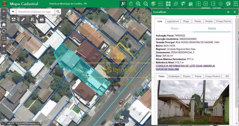Screen dimensions: 239x126
Task: Open the XYZ coordinate conversion tool
Action: click(175, 4)
